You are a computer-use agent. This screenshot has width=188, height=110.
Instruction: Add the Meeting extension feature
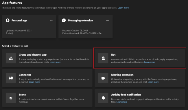click(140, 78)
